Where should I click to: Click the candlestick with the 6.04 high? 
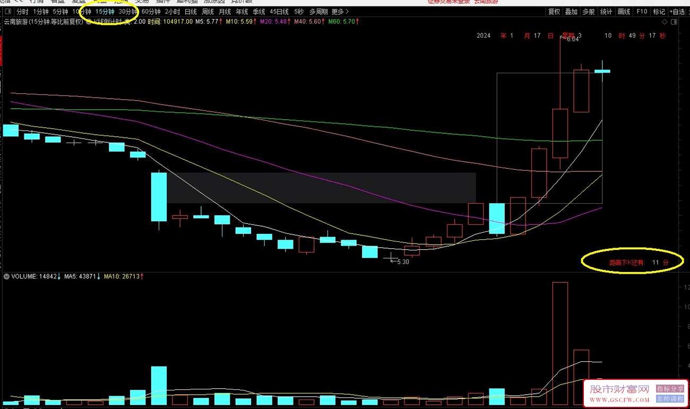coord(560,133)
